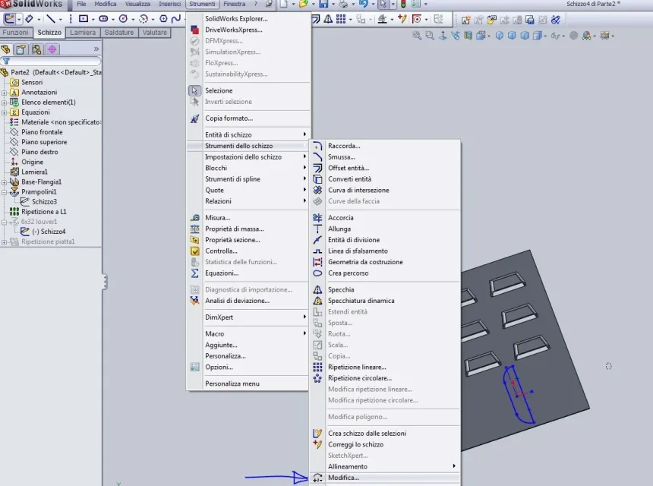
Task: Click the Allunga extend icon
Action: (317, 229)
